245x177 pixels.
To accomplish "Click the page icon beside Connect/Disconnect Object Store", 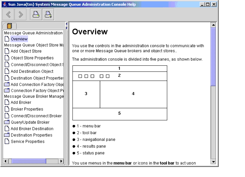I will (7, 64).
